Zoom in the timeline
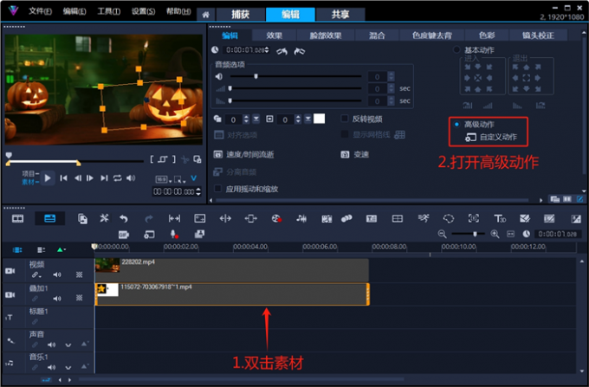The height and width of the screenshot is (387, 589). [495, 235]
